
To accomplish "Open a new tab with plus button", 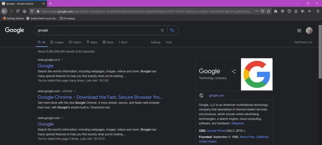I will tap(50, 4).
